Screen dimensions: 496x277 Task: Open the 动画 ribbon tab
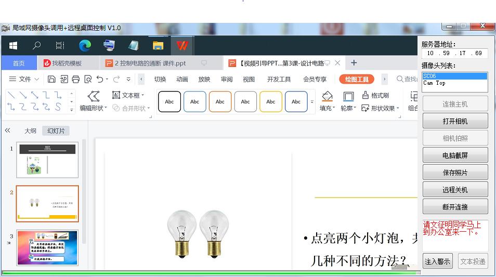(182, 79)
